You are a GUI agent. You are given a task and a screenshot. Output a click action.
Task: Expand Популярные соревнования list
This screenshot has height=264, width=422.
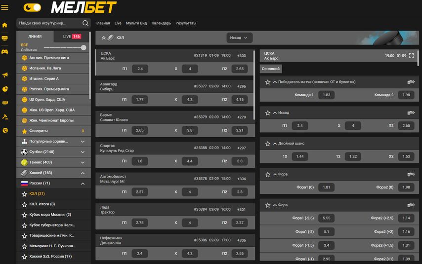[x=53, y=142]
